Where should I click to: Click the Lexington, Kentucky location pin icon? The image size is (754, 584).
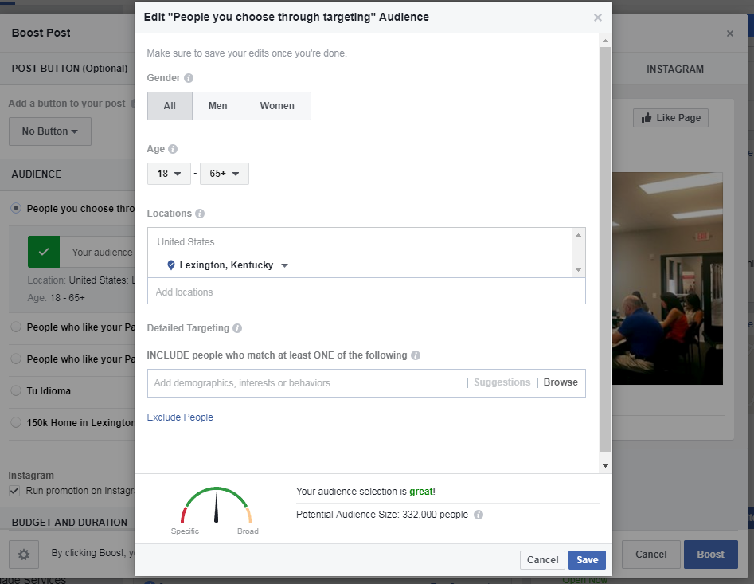pyautogui.click(x=170, y=265)
